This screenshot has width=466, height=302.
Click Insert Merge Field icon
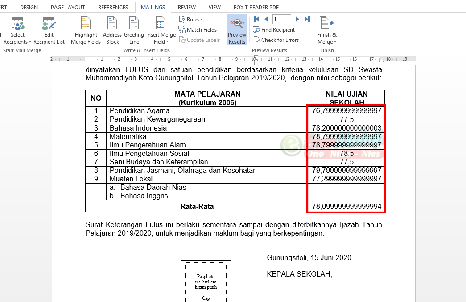click(x=161, y=23)
